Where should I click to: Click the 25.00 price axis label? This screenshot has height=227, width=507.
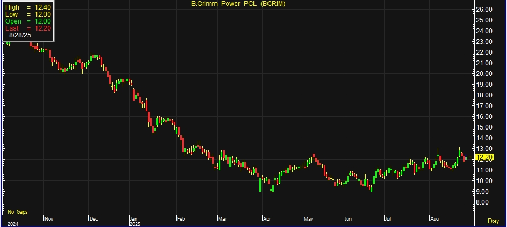point(484,20)
